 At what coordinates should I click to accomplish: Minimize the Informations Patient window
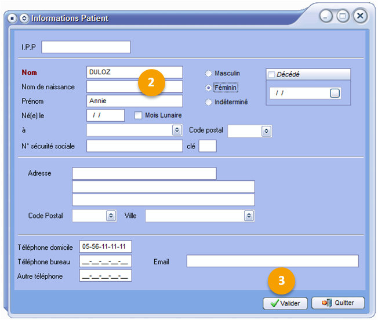(327, 16)
